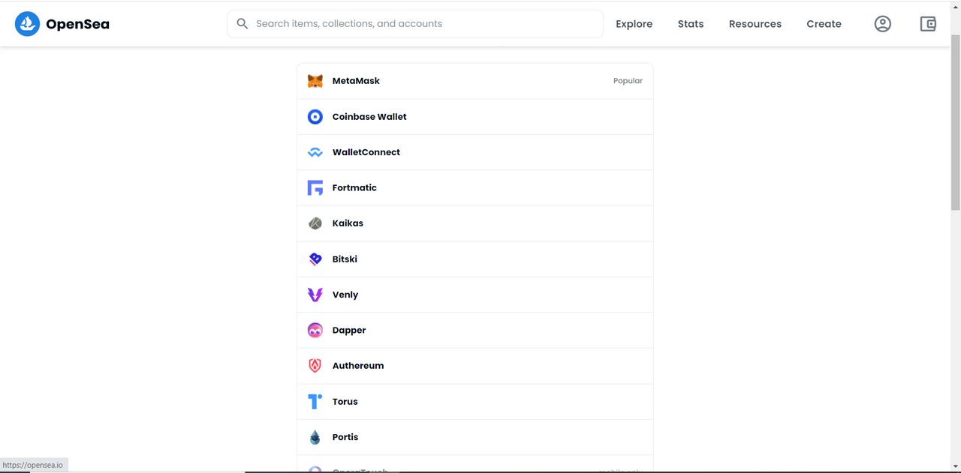Click the Bitski heart icon
Viewport: 961px width, 473px height.
(x=315, y=259)
